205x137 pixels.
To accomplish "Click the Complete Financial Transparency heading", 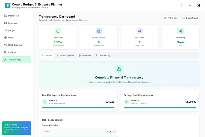I will point(119,77).
